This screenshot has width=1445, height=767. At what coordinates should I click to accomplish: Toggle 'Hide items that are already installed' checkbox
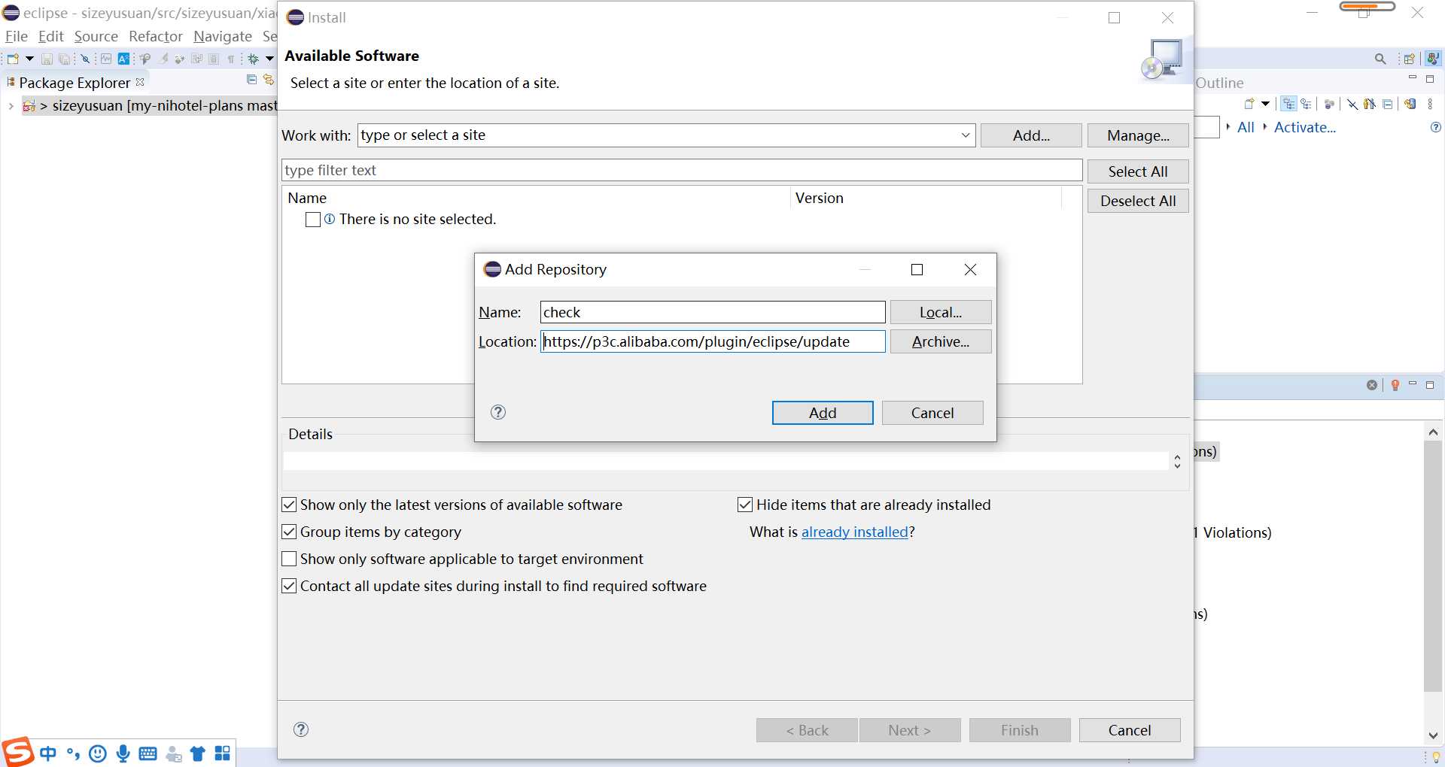(745, 505)
